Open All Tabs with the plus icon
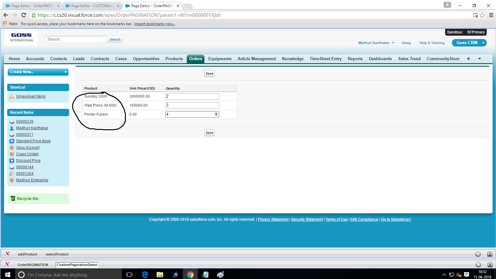Viewport: 496px width, 279px height. coord(468,59)
